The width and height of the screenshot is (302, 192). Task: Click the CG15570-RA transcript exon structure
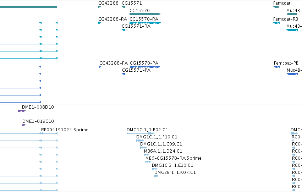(x=145, y=23)
